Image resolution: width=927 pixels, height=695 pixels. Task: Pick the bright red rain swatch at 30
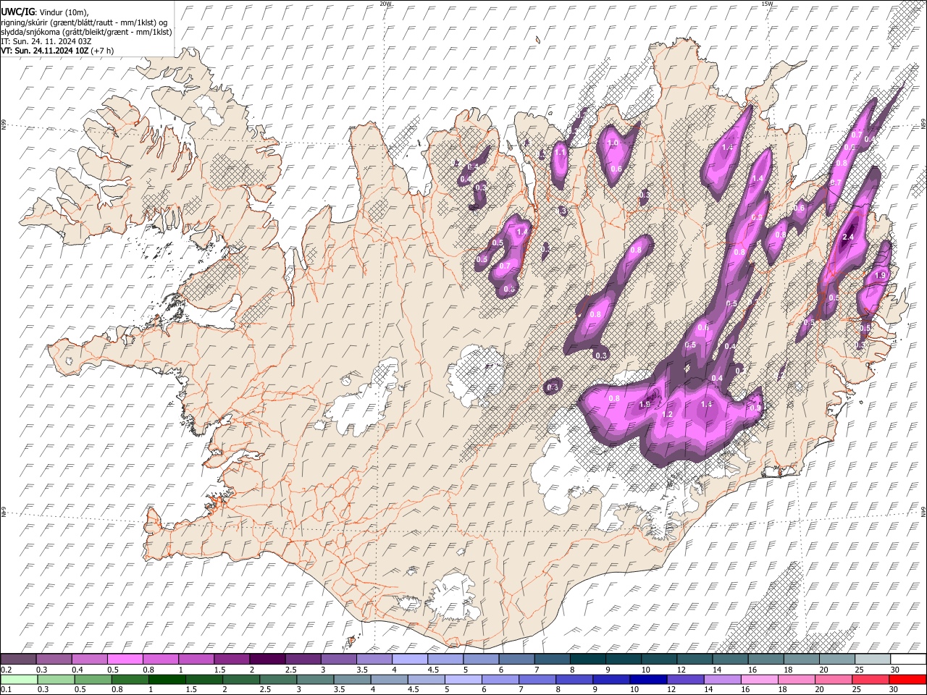(909, 679)
